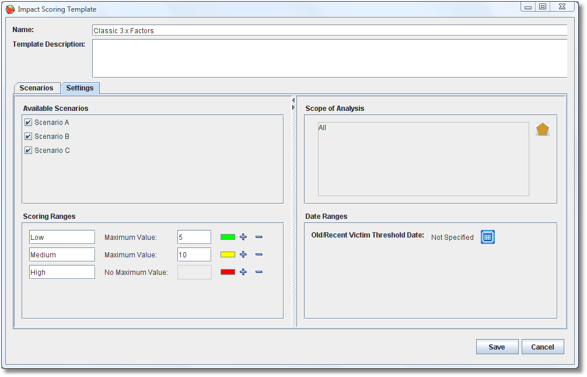The image size is (587, 377).
Task: Delete the High scoring range
Action: [x=259, y=272]
